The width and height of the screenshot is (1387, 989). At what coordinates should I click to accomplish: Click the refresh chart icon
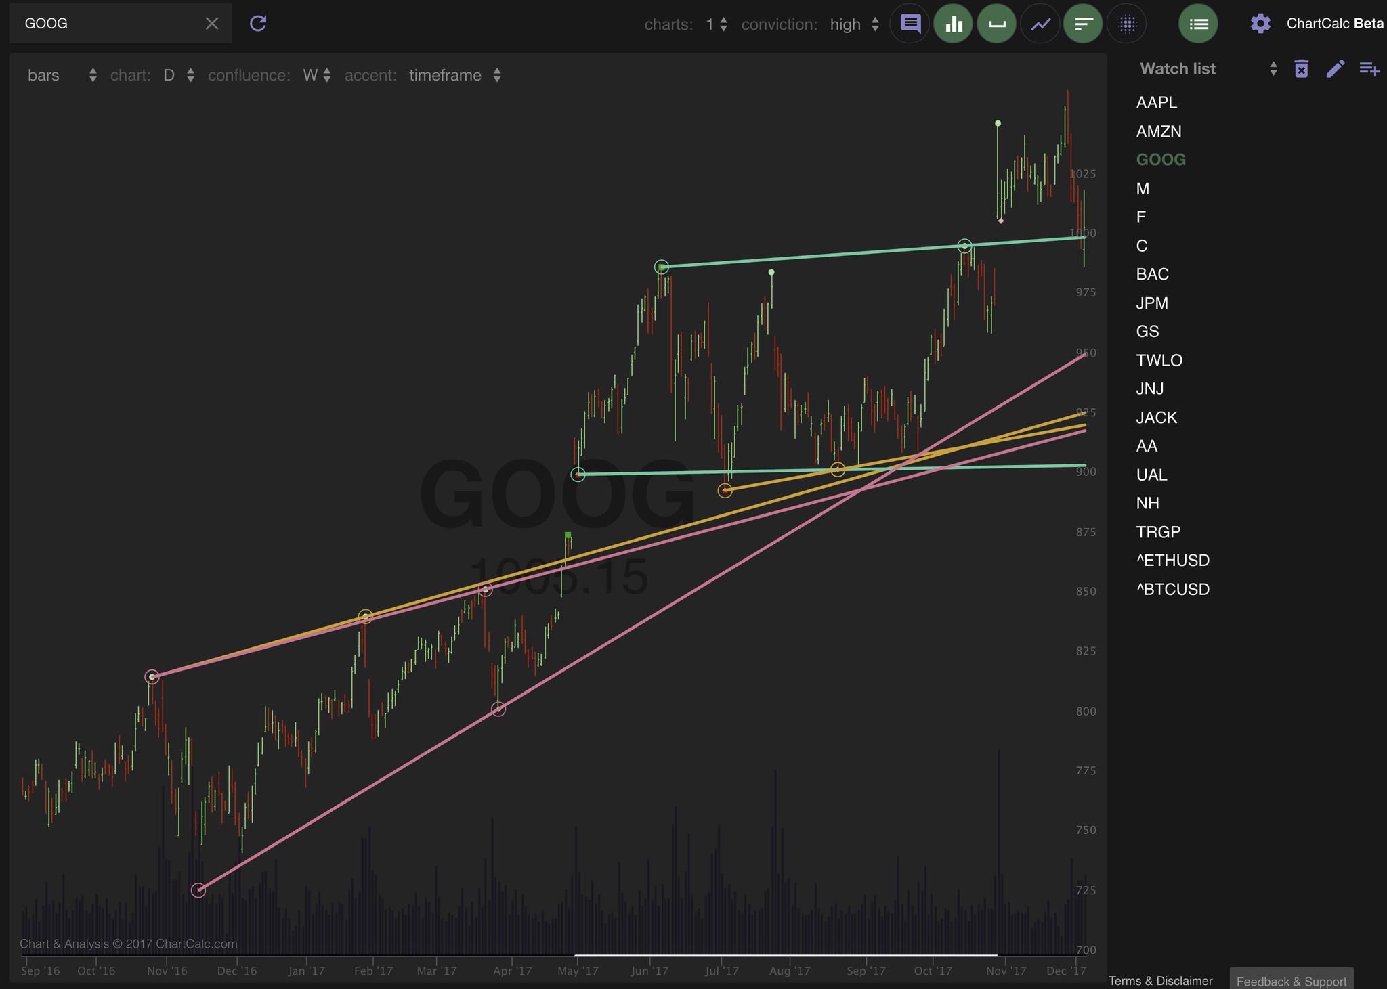(258, 24)
